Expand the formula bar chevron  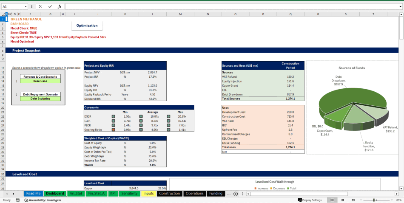pyautogui.click(x=401, y=6)
